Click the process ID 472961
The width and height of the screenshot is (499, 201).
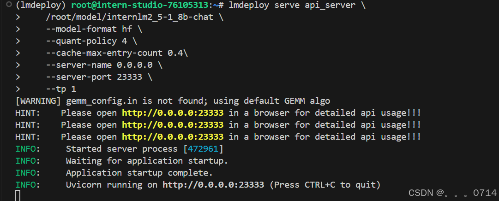coord(203,148)
